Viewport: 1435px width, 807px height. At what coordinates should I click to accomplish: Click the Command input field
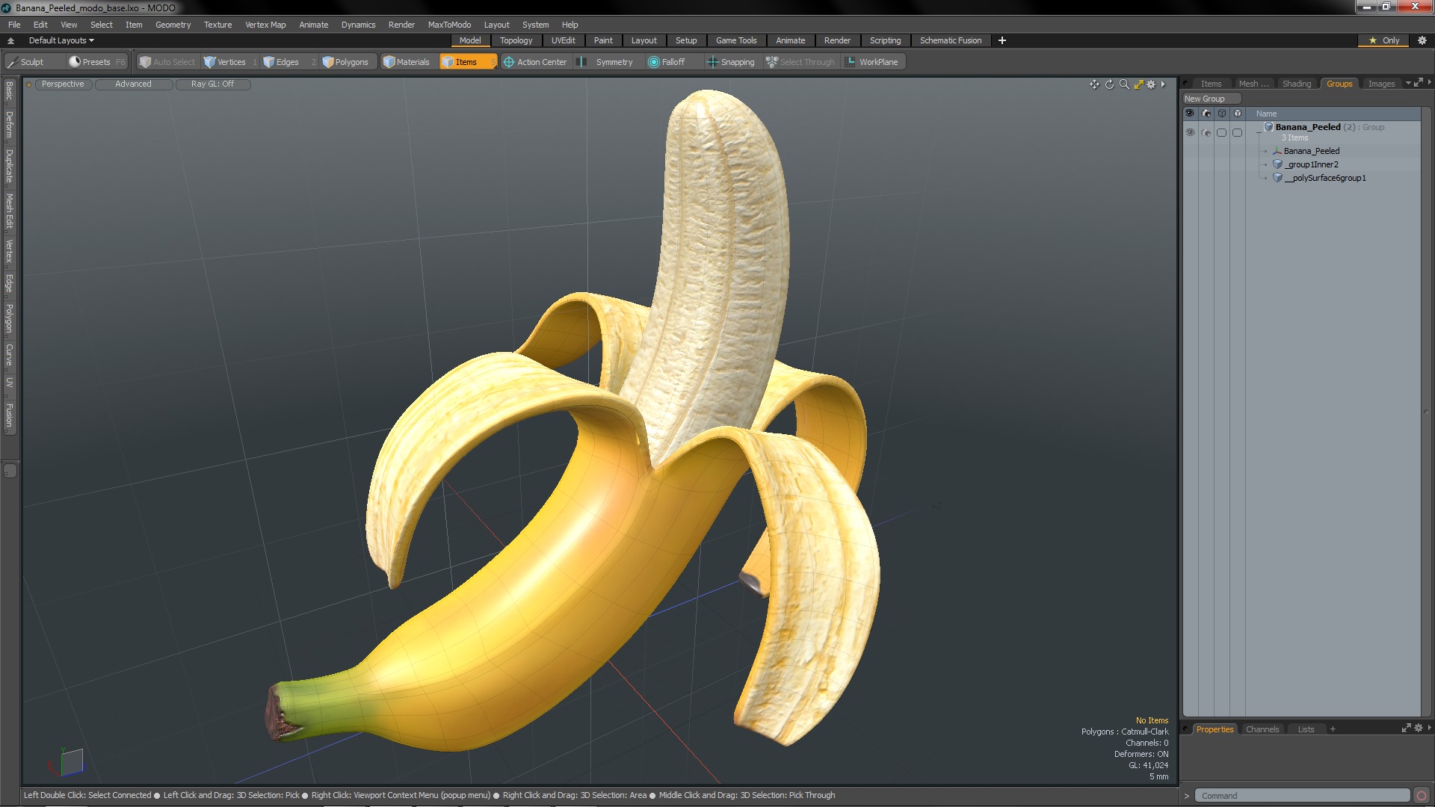click(1301, 796)
